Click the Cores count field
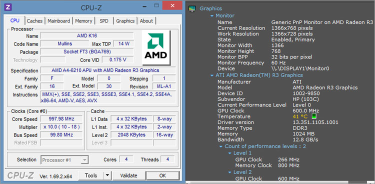 click(x=126, y=159)
